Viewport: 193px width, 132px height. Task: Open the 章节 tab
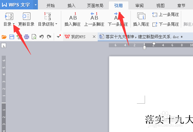[x=181, y=5]
